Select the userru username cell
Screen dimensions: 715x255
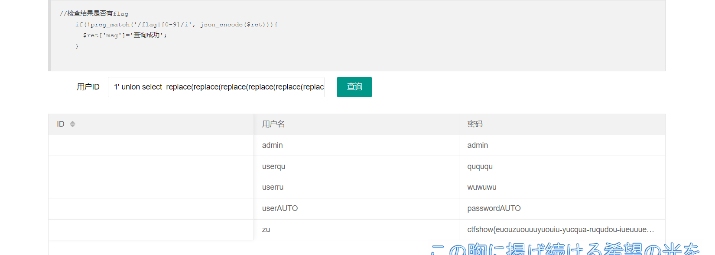[x=357, y=188]
